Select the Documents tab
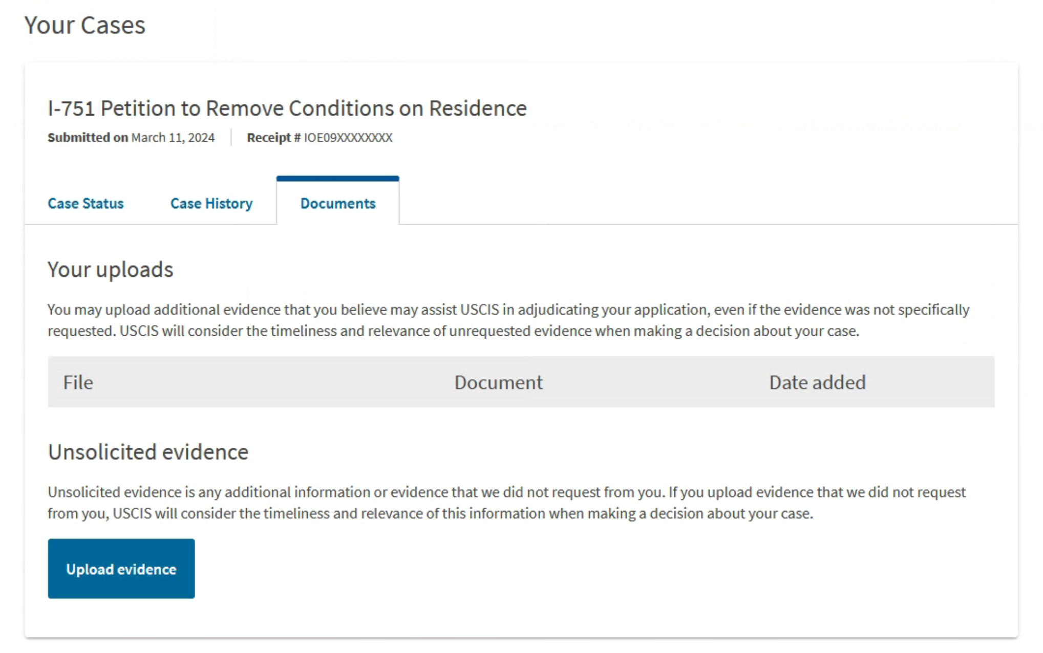This screenshot has height=653, width=1043. tap(338, 203)
